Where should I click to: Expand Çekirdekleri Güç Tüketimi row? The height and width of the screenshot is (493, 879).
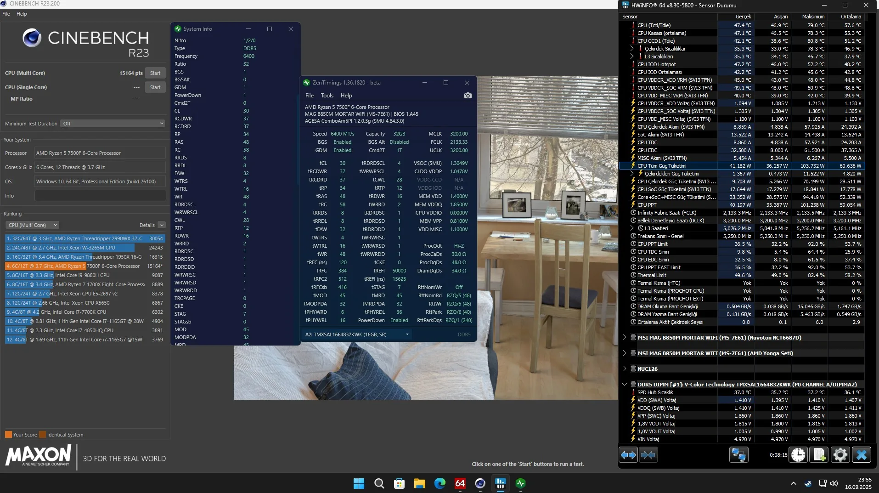tap(631, 174)
